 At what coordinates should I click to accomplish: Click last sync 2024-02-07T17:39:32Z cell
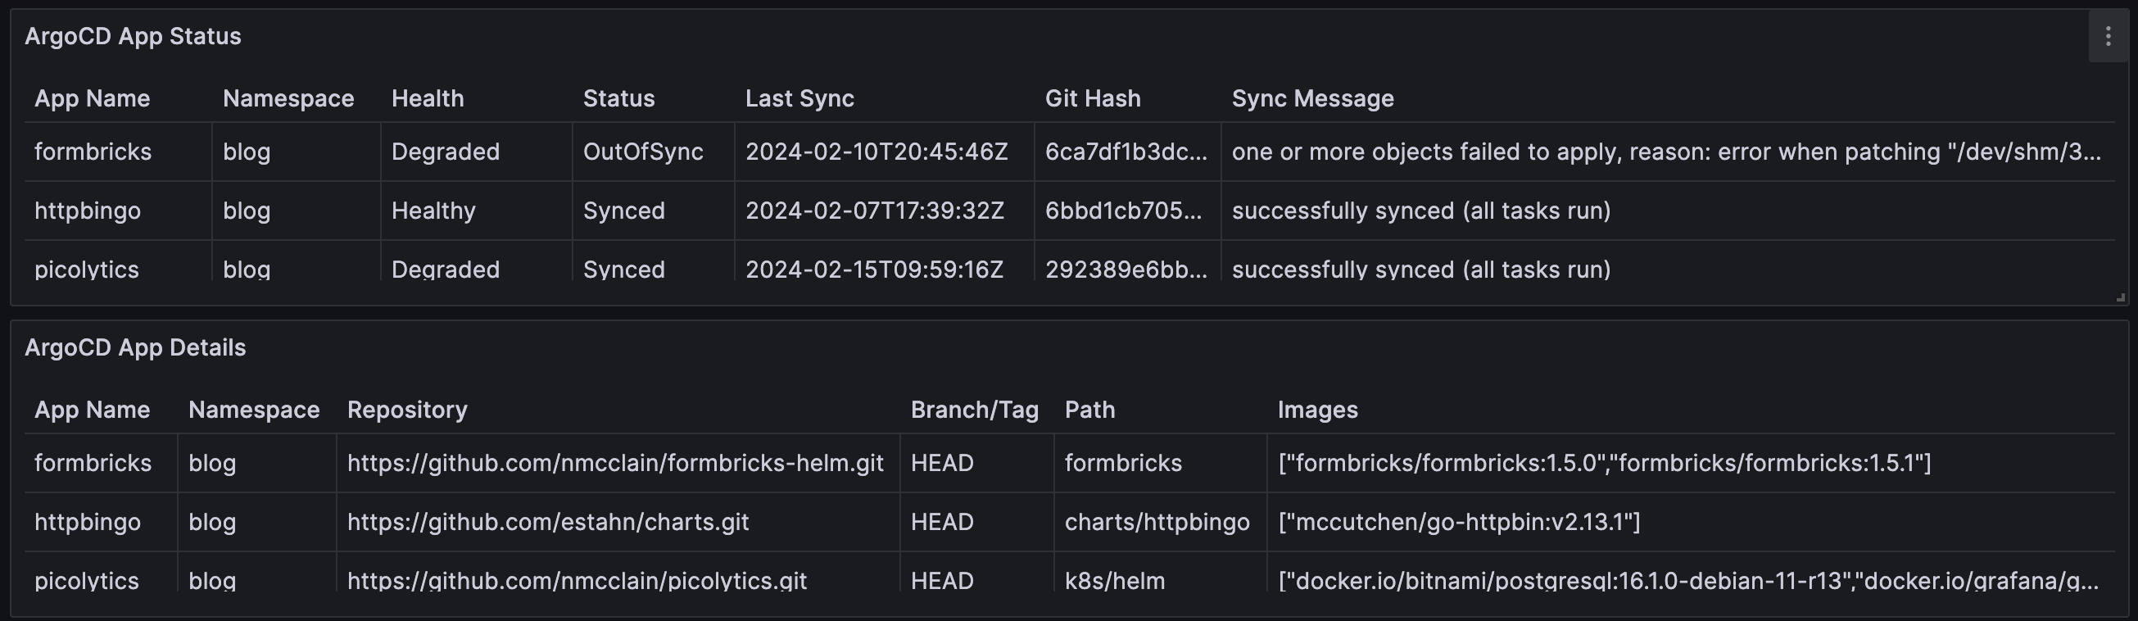click(x=874, y=211)
